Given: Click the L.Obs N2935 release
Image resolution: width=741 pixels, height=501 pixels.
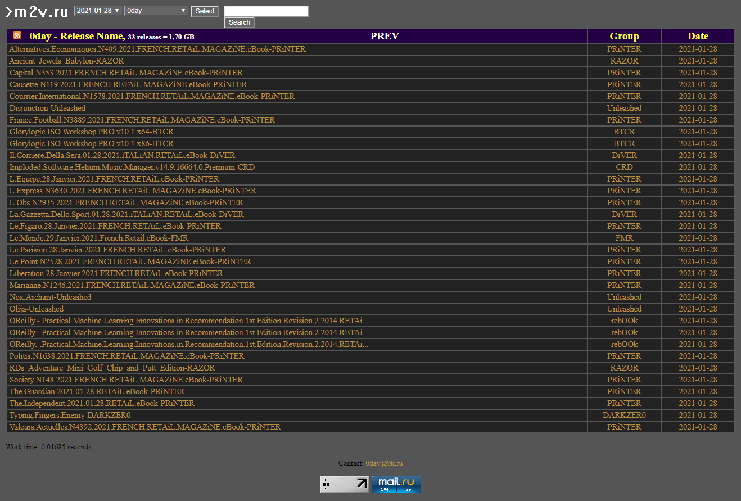Looking at the screenshot, I should 126,202.
